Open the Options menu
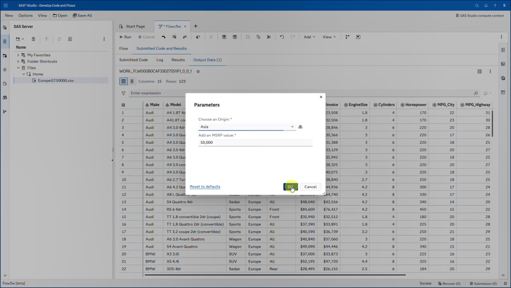Screen dimensions: 511x288 coord(26,15)
